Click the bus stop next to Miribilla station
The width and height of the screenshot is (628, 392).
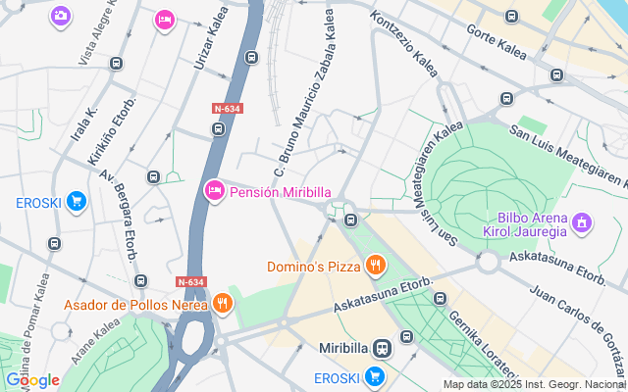(406, 336)
